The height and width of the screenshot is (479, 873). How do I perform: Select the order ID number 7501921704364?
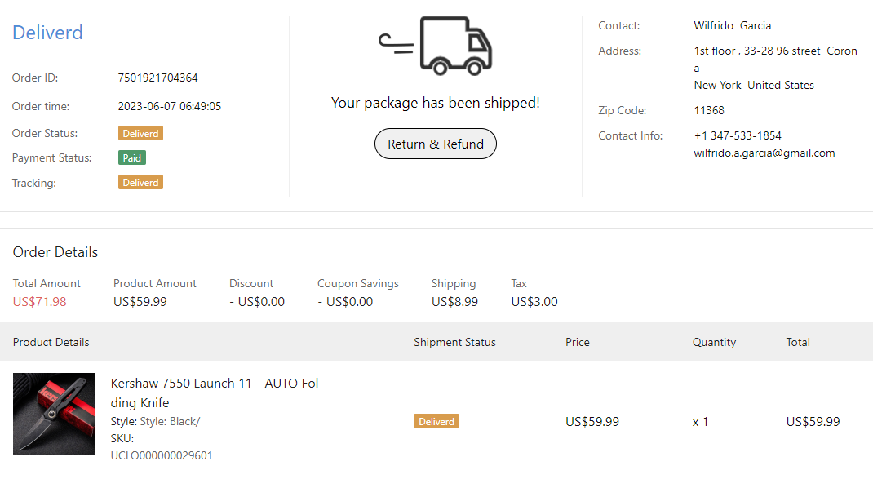(157, 78)
